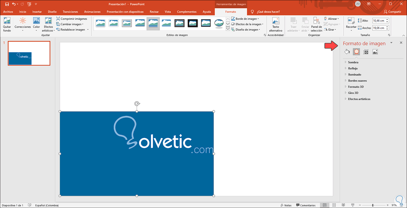Increase Alto value with spinner up
This screenshot has height=208, width=407.
(x=387, y=20)
